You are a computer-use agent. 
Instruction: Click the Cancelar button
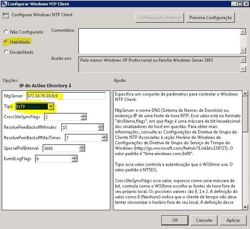(x=204, y=220)
